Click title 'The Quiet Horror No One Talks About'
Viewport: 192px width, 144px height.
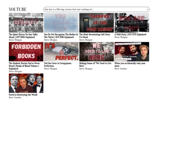click(23, 36)
